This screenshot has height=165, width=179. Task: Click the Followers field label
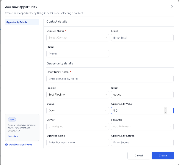[117, 120]
